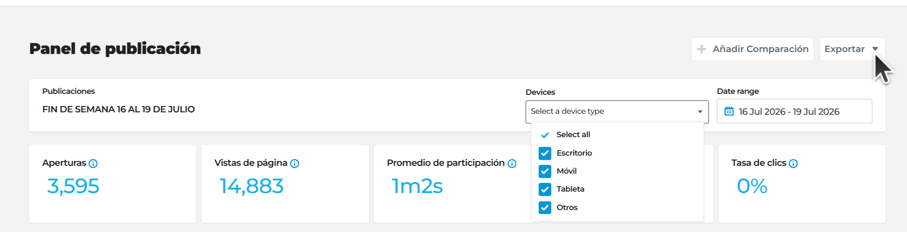The height and width of the screenshot is (232, 907).
Task: Click the Tasa de clics info icon
Action: click(793, 163)
